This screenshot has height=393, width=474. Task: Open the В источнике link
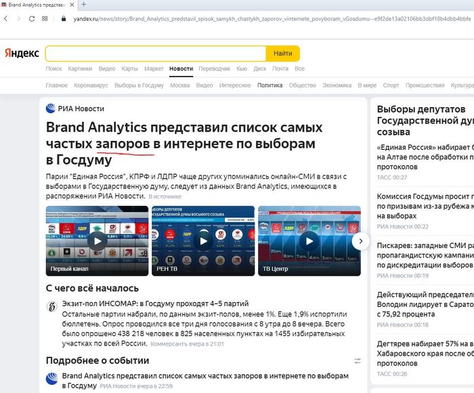[x=165, y=196]
